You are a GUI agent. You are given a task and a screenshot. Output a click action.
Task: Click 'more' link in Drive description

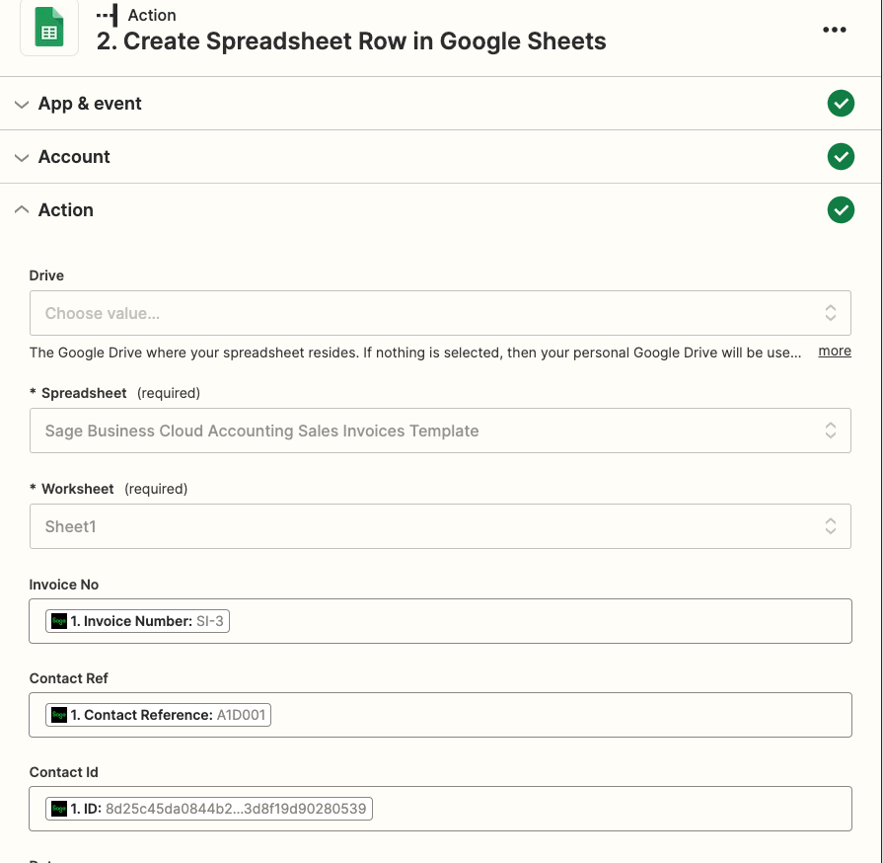point(834,352)
